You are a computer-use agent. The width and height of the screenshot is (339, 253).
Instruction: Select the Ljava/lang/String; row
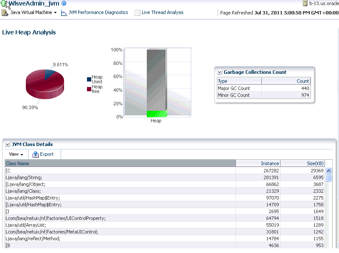point(165,177)
